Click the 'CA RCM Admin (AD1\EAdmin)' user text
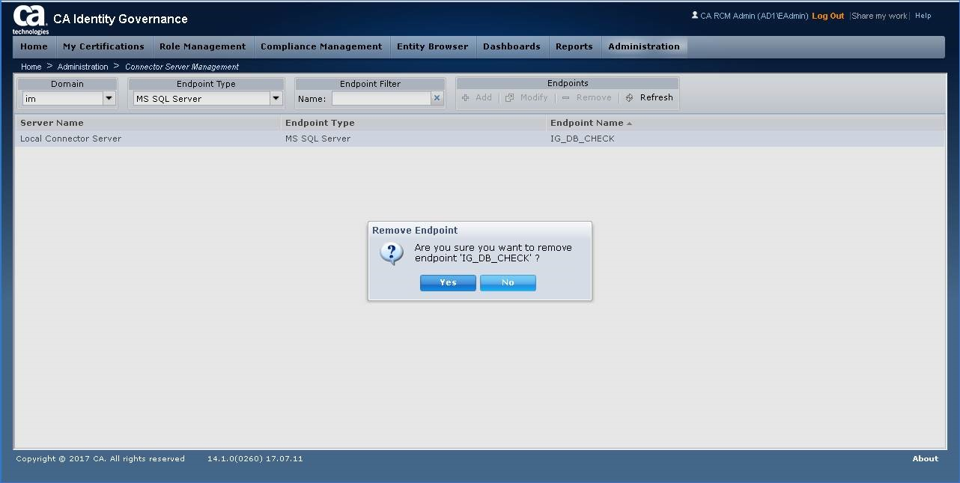Screen dimensions: 960x483 click(x=755, y=16)
